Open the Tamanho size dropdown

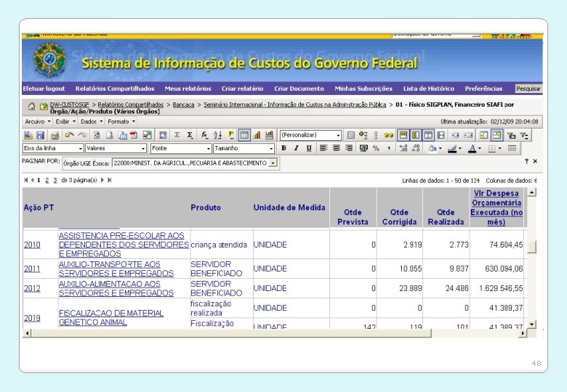244,148
